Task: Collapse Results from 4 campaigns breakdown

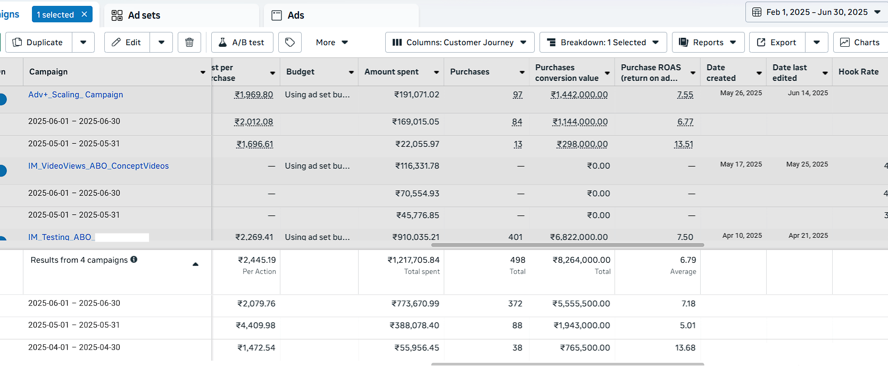Action: point(195,264)
